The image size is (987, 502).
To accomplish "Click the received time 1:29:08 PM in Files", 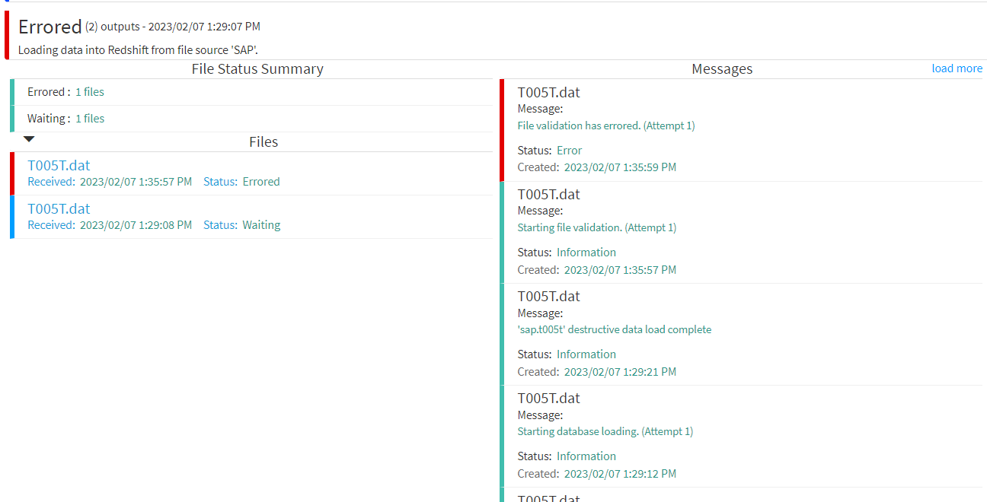I will tap(136, 225).
